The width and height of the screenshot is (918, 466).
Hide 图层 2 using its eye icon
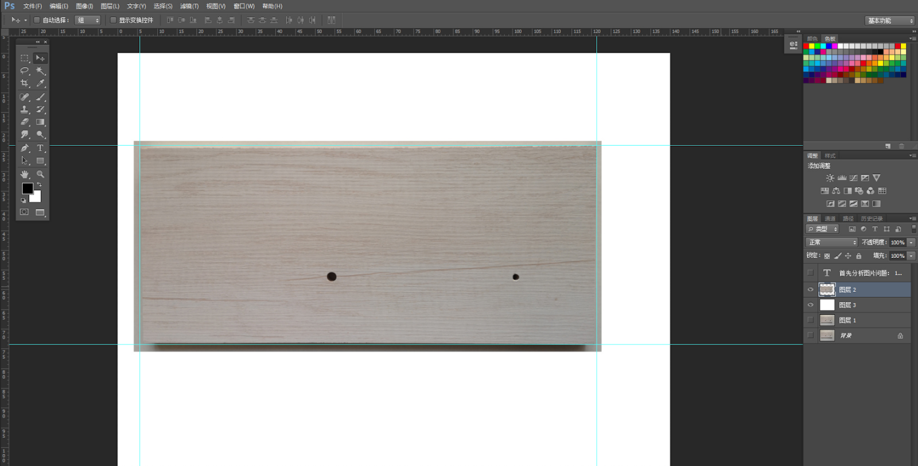tap(811, 289)
